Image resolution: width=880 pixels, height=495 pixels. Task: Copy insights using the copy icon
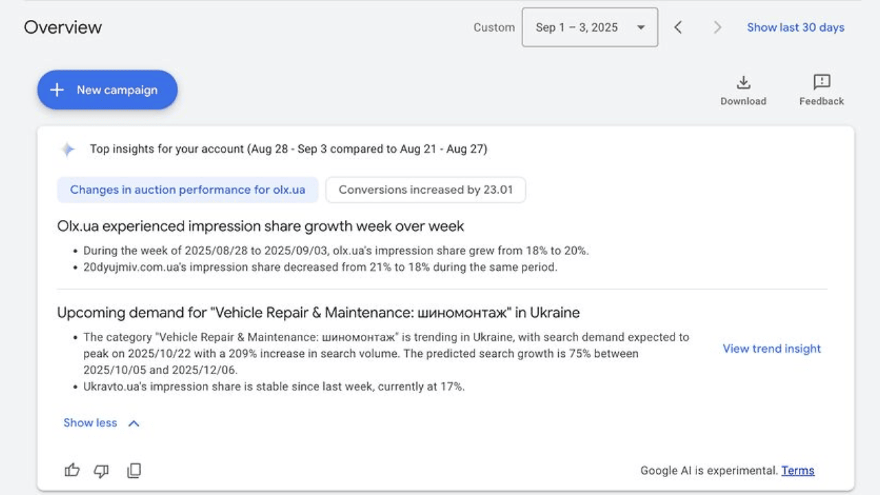134,470
